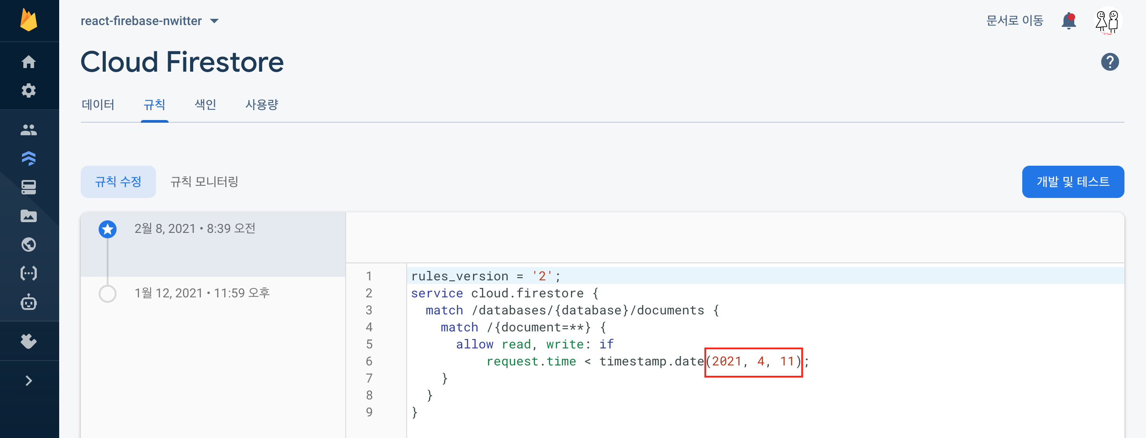Open Cloud Firestore icon in sidebar
Screen dimensions: 1146x438
point(29,159)
